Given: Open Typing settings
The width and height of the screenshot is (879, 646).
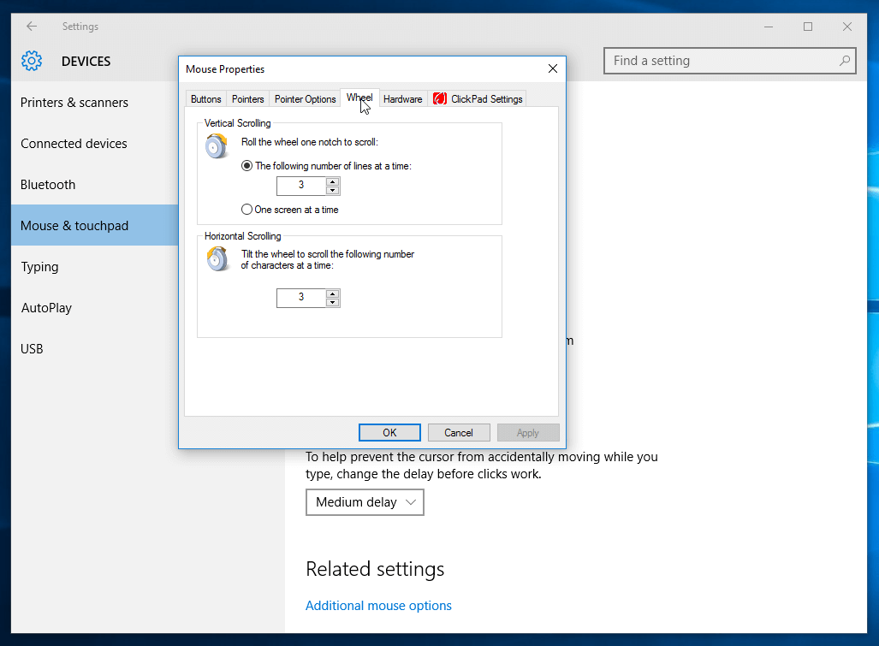Looking at the screenshot, I should tap(95, 267).
